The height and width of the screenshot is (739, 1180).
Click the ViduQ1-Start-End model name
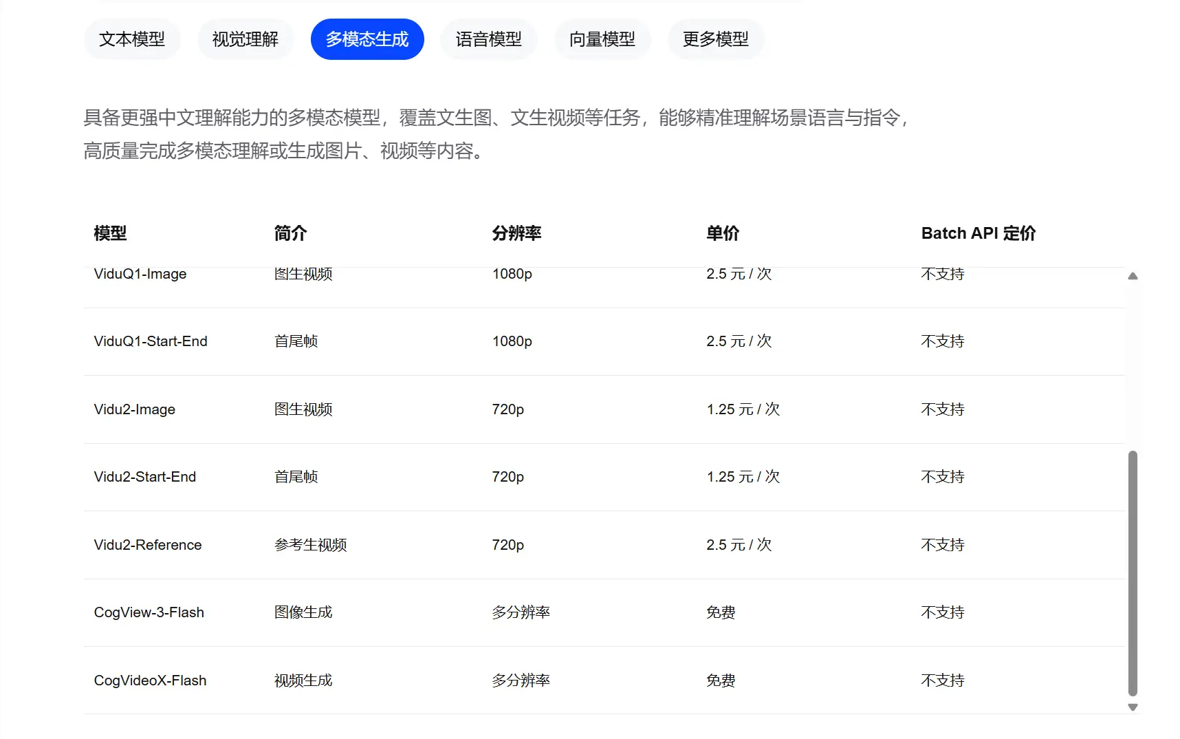coord(151,341)
